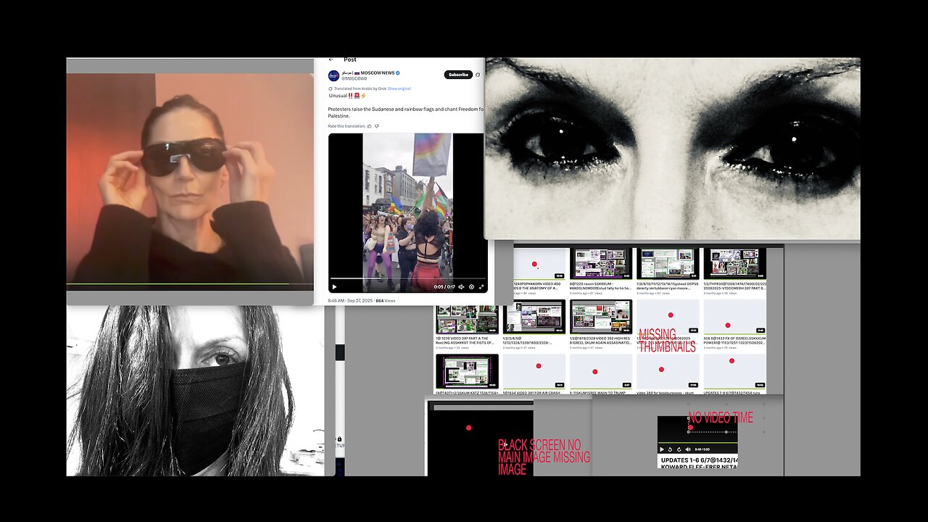Skip forward in the UPDATES 1-6 player

pos(679,449)
